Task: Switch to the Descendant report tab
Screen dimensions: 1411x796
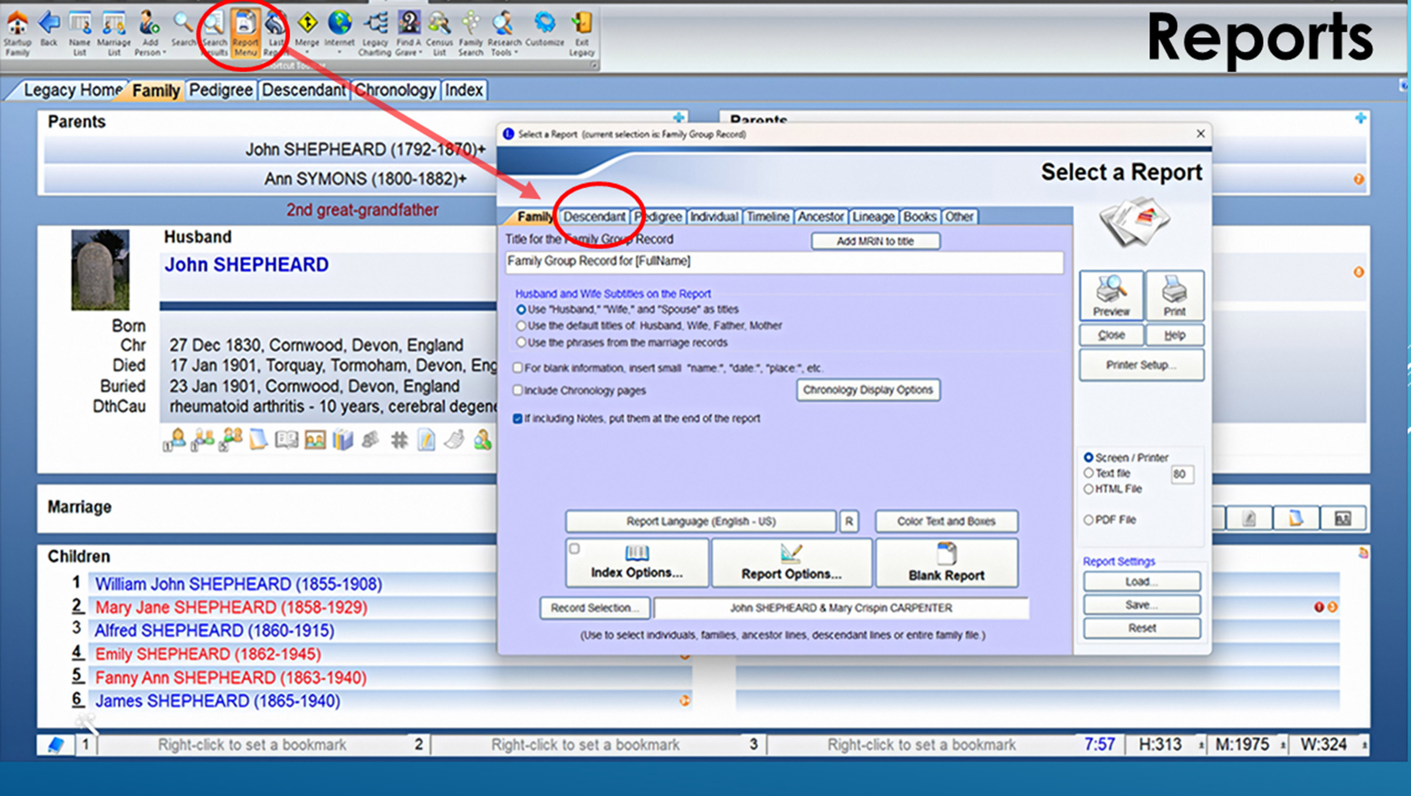Action: 595,217
